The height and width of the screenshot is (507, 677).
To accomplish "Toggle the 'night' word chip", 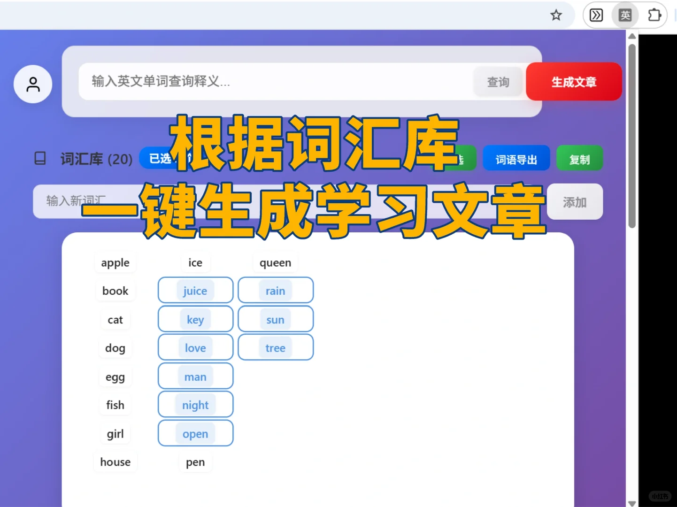I will (195, 404).
